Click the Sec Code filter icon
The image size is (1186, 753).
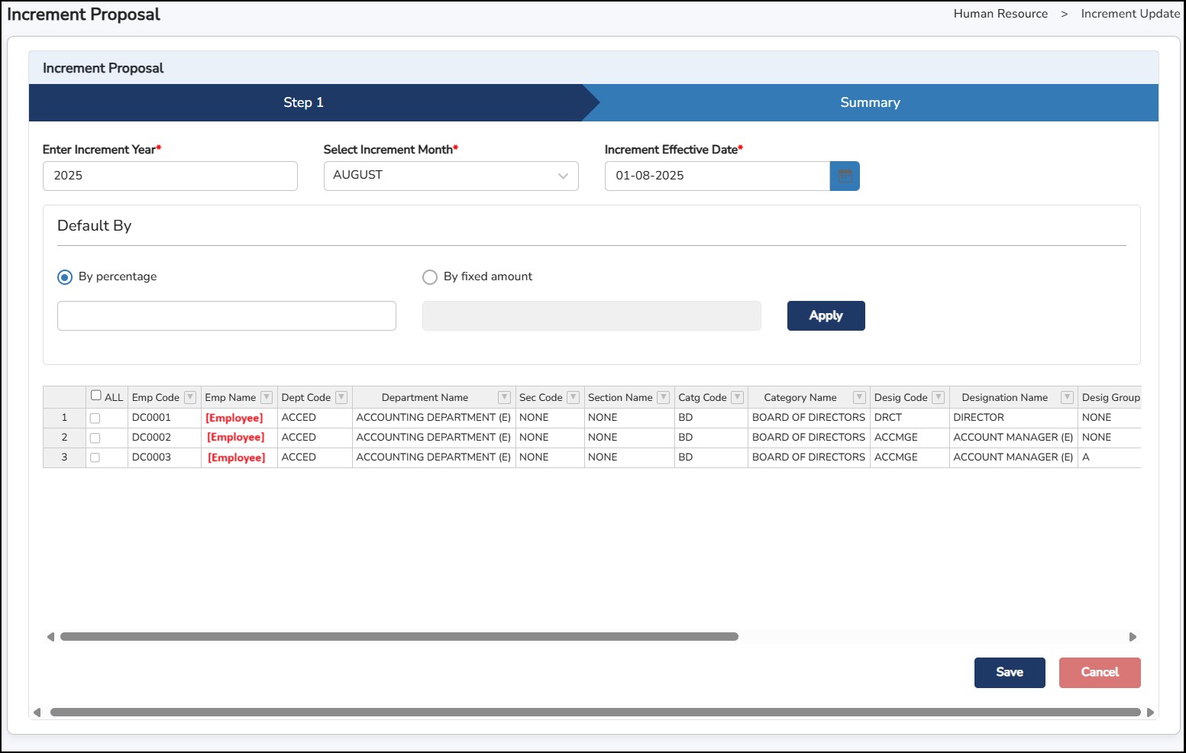[x=573, y=397]
